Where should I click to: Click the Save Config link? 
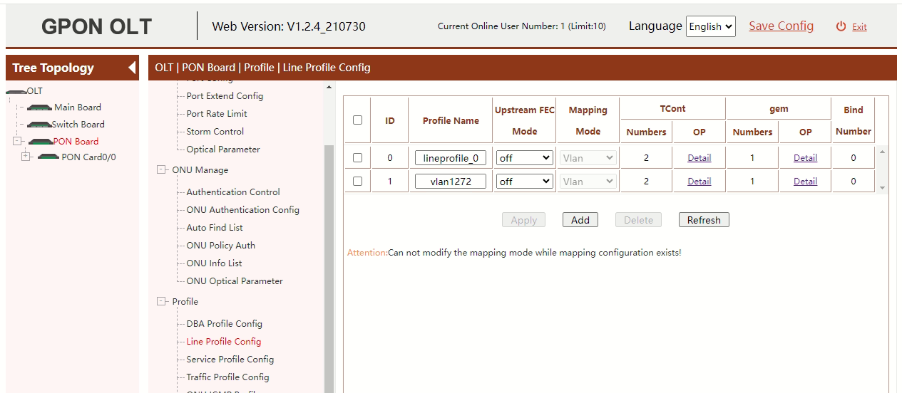point(781,26)
